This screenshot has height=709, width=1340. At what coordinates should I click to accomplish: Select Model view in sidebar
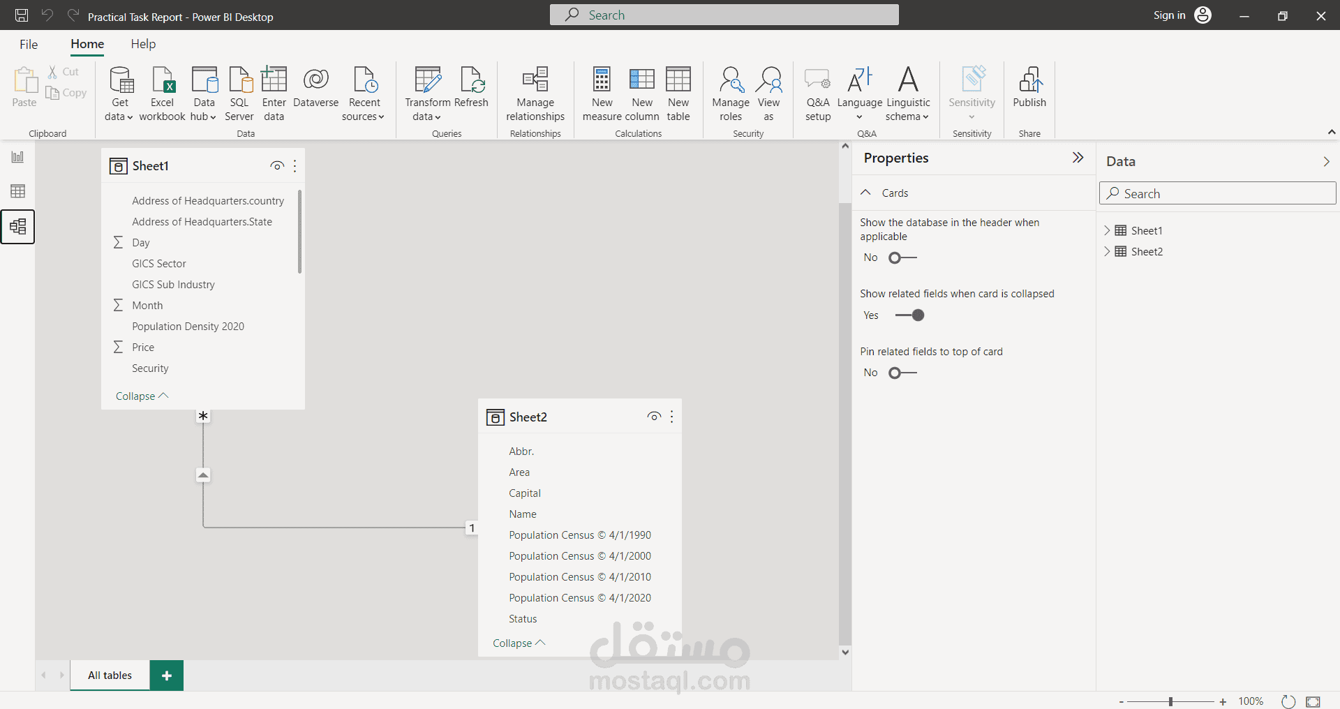17,226
